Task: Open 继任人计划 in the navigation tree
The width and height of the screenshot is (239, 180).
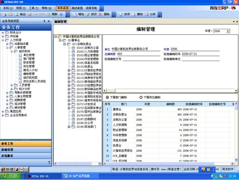Action: pos(30,70)
